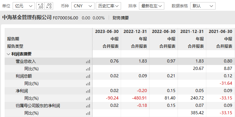Viewport: 235px width, 117px height.
Task: Open the 历史汇率 dropdown
Action: coord(108,6)
